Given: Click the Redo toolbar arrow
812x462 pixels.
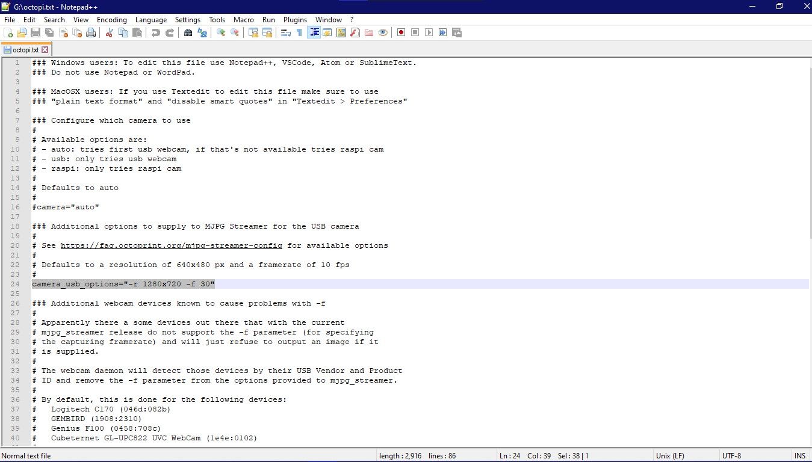Looking at the screenshot, I should tap(170, 32).
